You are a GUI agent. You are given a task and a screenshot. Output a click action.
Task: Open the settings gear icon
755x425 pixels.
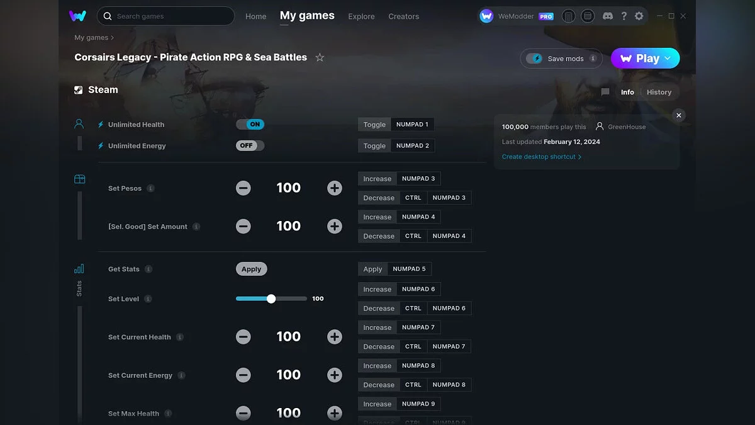tap(639, 16)
